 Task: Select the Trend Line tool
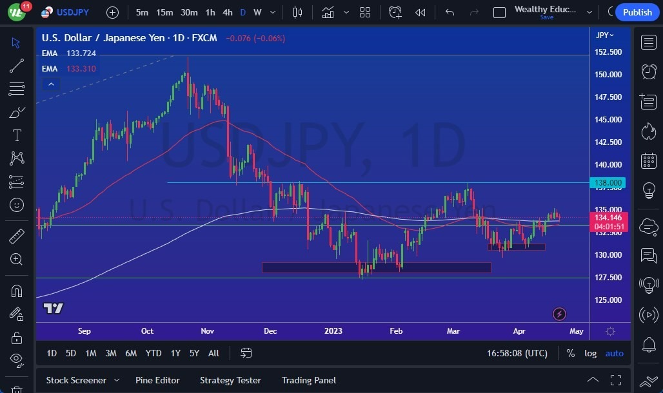[16, 66]
